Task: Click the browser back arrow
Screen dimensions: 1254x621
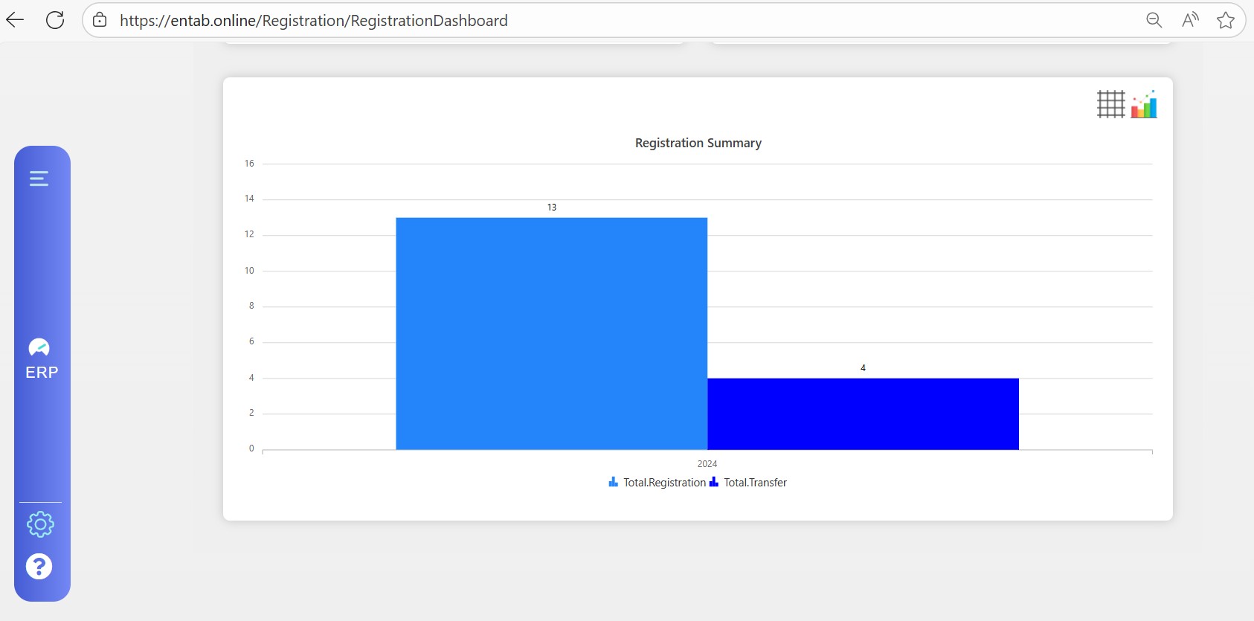Action: (15, 20)
